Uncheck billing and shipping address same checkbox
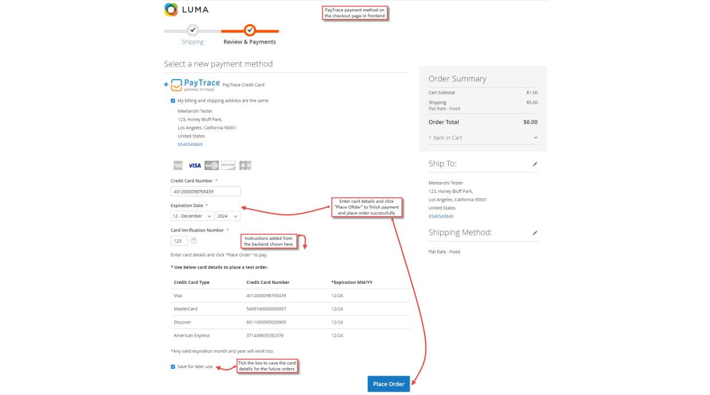 click(173, 101)
